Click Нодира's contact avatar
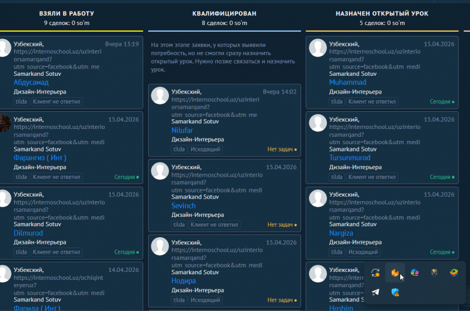470x311 pixels. tap(160, 246)
